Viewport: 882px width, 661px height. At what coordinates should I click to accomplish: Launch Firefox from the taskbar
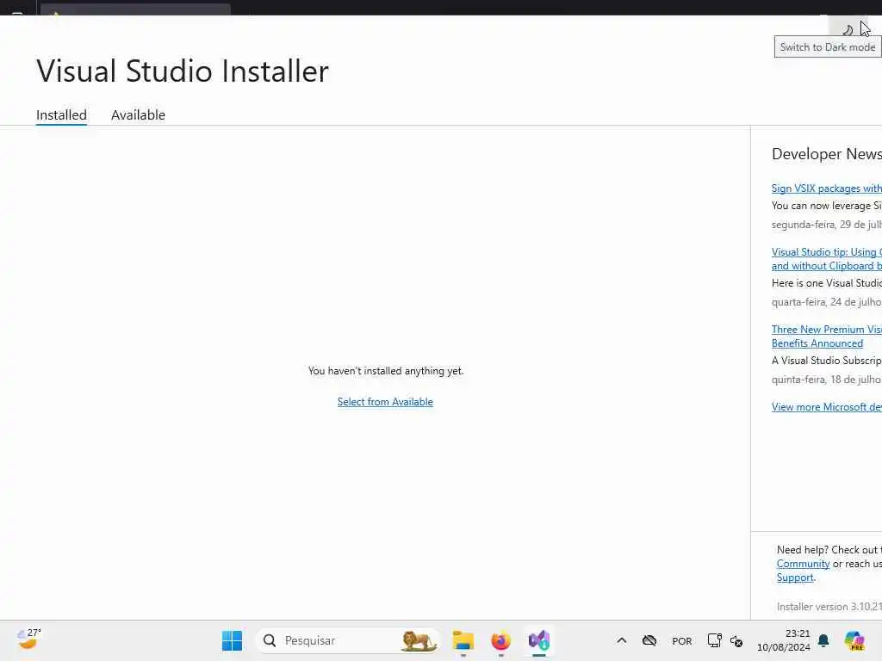(500, 640)
